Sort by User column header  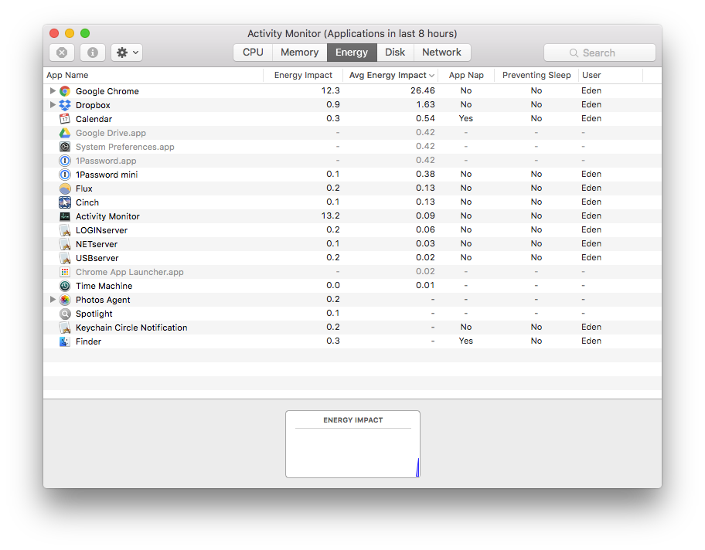tap(611, 75)
